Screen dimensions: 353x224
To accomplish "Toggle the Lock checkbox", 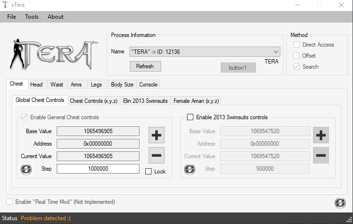I will click(148, 172).
